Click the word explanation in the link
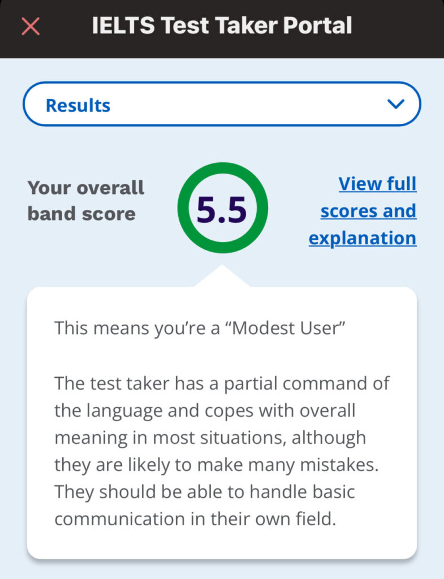The image size is (444, 579). (x=363, y=238)
